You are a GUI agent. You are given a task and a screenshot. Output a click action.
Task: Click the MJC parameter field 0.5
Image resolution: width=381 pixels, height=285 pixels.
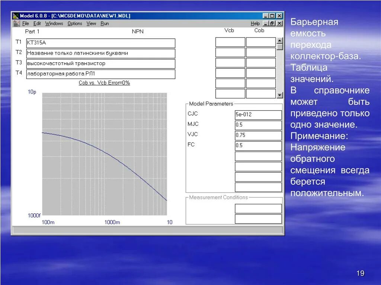[x=258, y=125]
